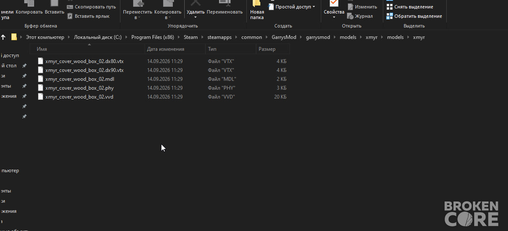Viewport: 508px width, 231px height.
Task: Go to Program Files (x86) in address bar
Action: (153, 37)
